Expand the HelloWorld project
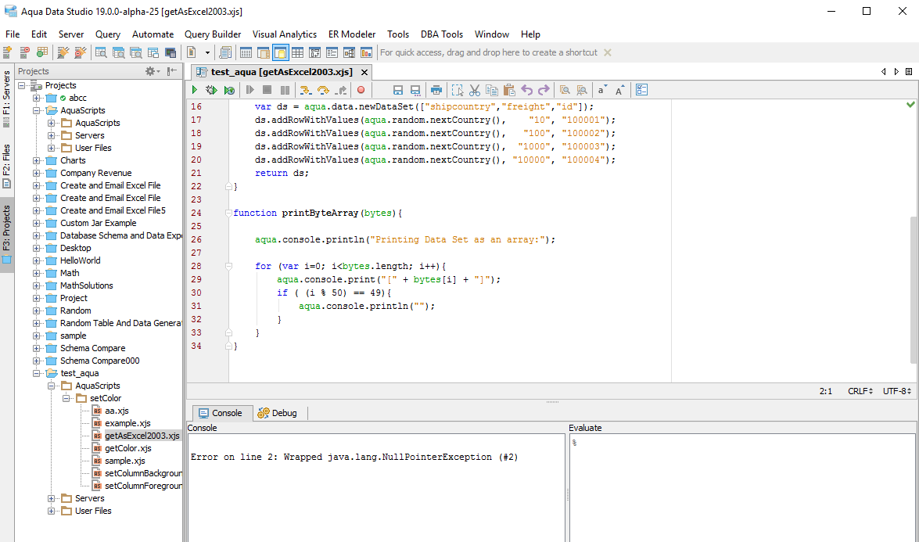919x542 pixels. [36, 260]
